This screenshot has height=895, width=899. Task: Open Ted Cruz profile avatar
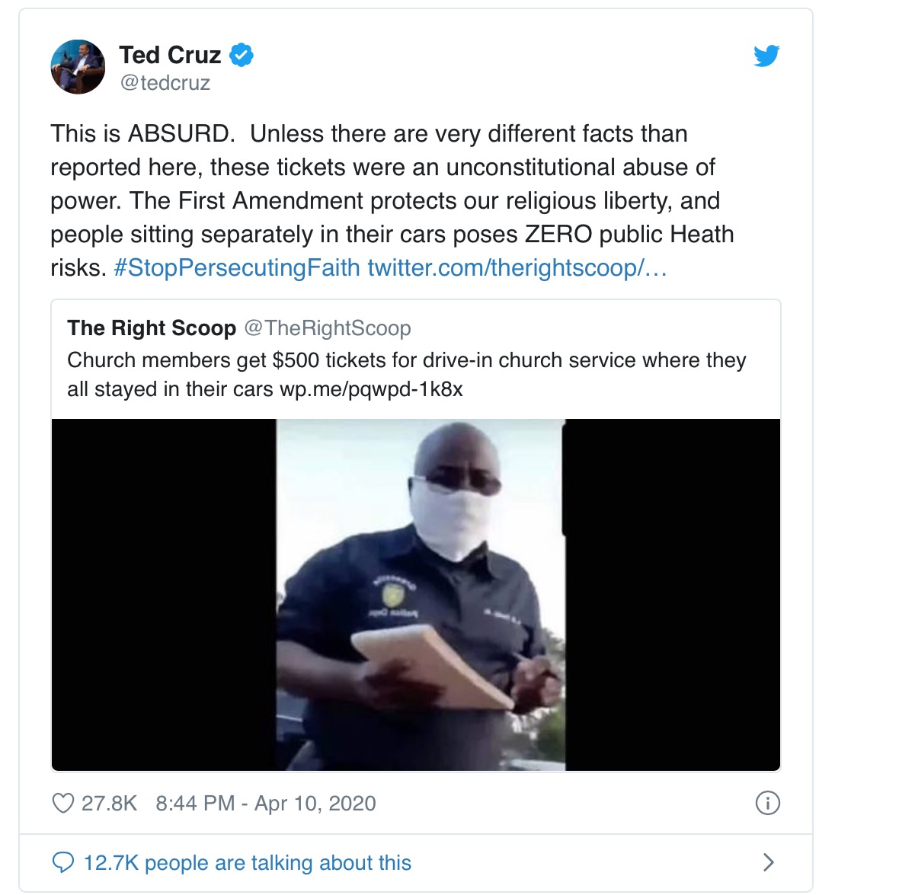pos(78,67)
